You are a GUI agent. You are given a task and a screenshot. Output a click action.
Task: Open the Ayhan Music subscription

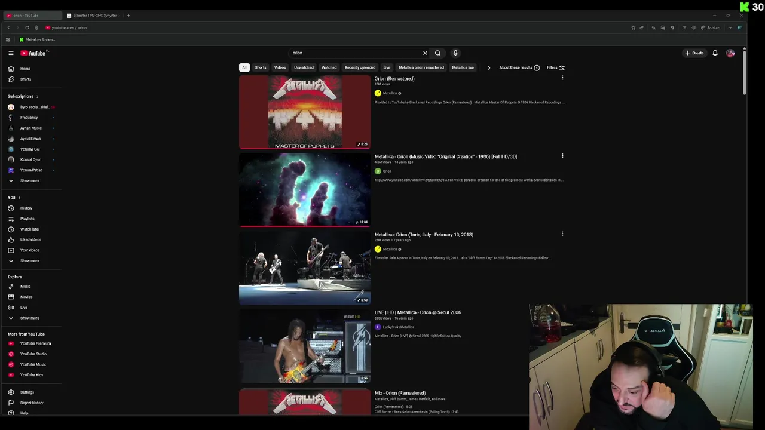(31, 128)
